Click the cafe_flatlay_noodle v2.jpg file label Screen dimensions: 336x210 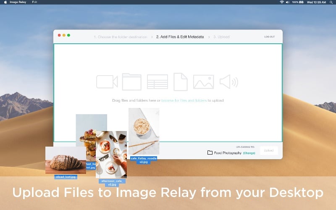144,160
